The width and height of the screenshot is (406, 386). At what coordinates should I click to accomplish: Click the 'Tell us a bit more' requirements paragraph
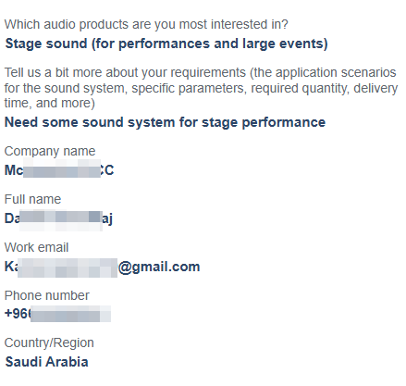click(x=201, y=88)
